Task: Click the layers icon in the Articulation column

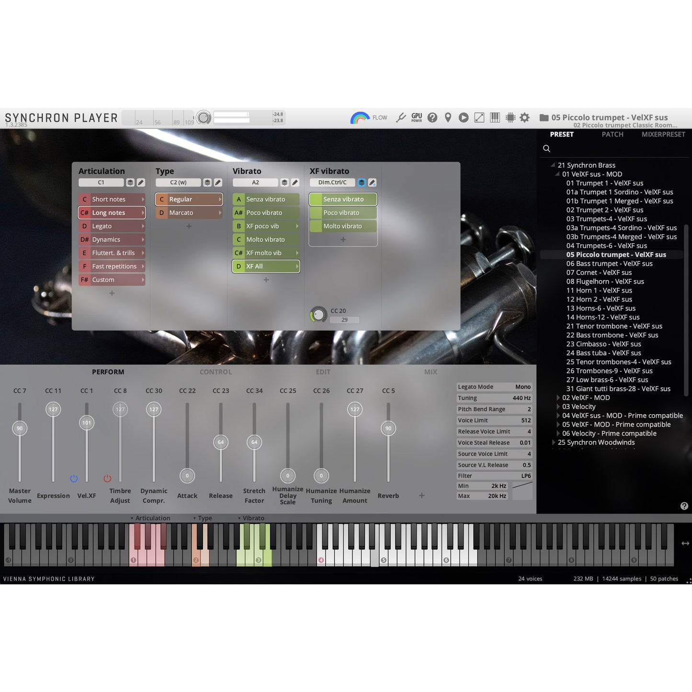Action: (130, 182)
